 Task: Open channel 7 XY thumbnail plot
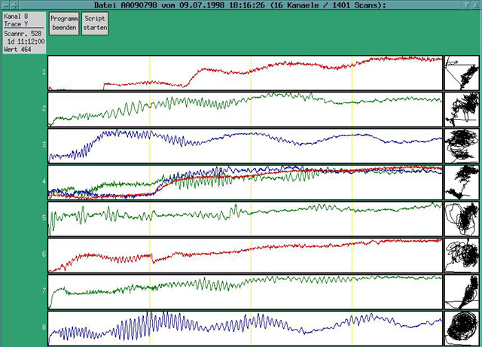point(462,292)
